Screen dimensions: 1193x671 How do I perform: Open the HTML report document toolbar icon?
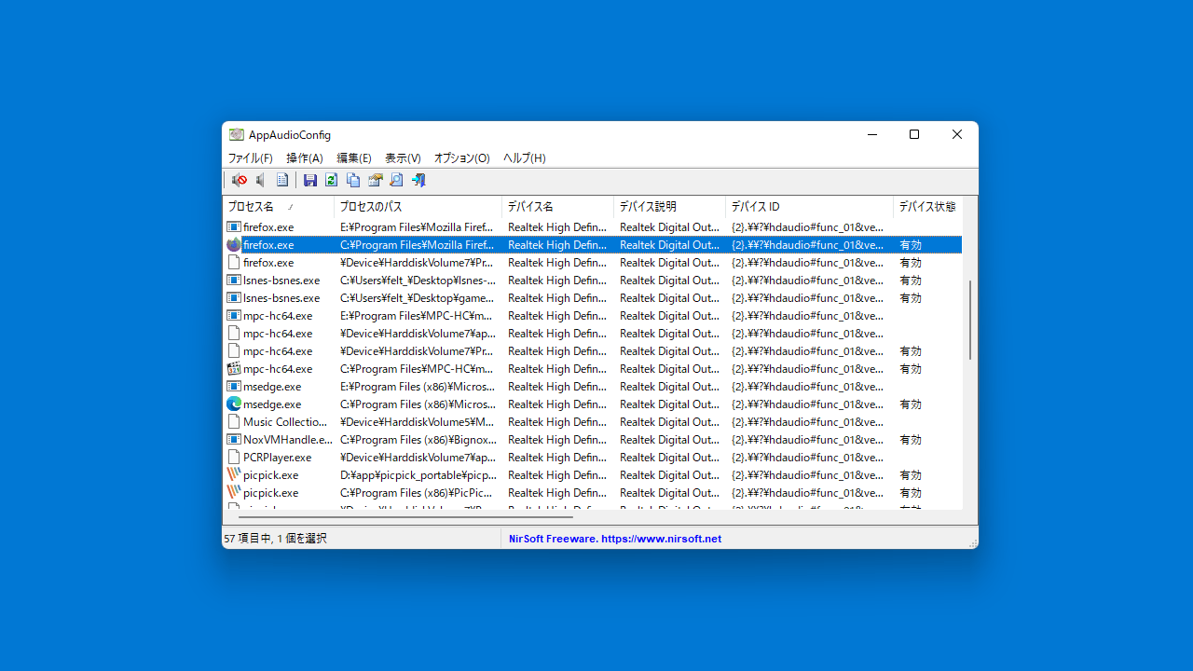[282, 180]
